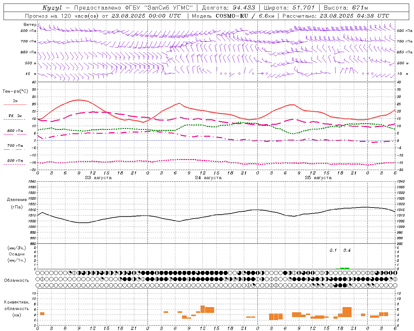This screenshot has height=331, width=414.
Task: Click the "Давление" pressure panel label
Action: pos(17,200)
